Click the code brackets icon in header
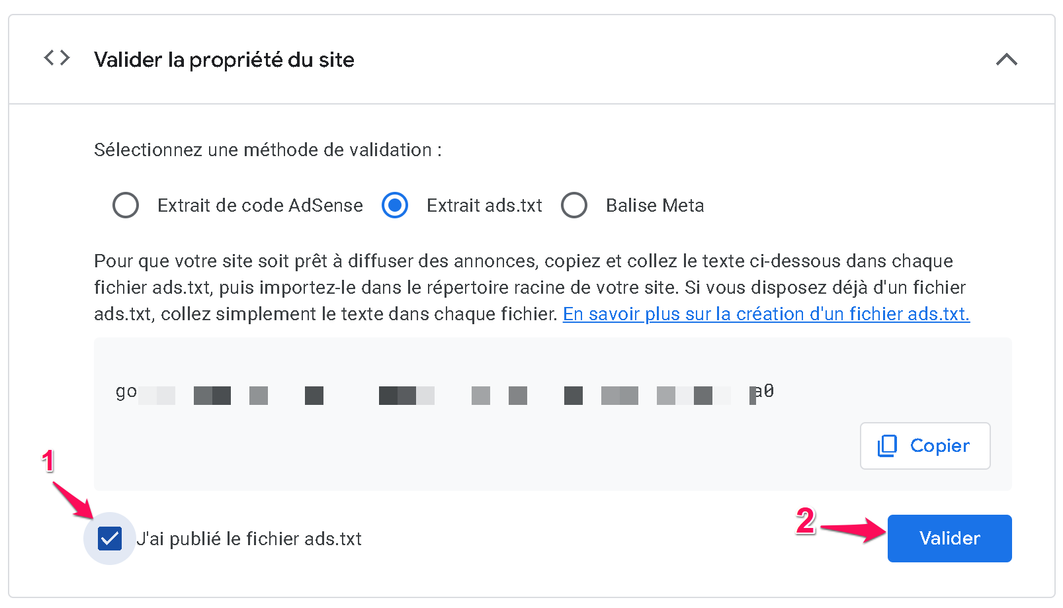The height and width of the screenshot is (608, 1063). pos(57,58)
